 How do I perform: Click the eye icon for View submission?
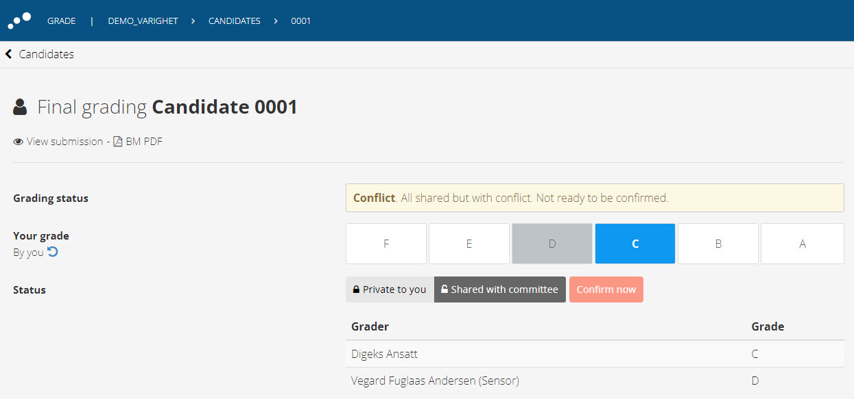tap(19, 142)
